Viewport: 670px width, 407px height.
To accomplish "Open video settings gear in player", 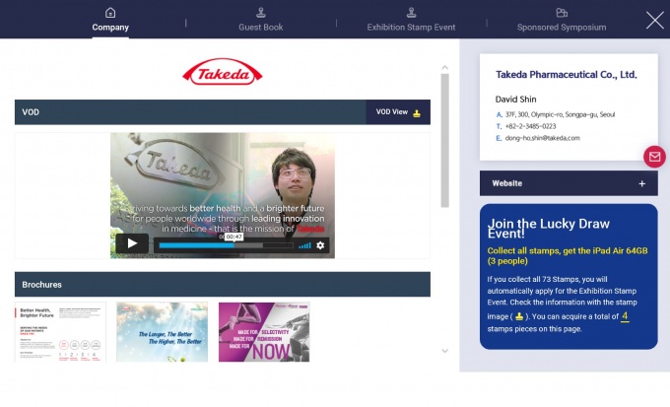I will (x=320, y=245).
